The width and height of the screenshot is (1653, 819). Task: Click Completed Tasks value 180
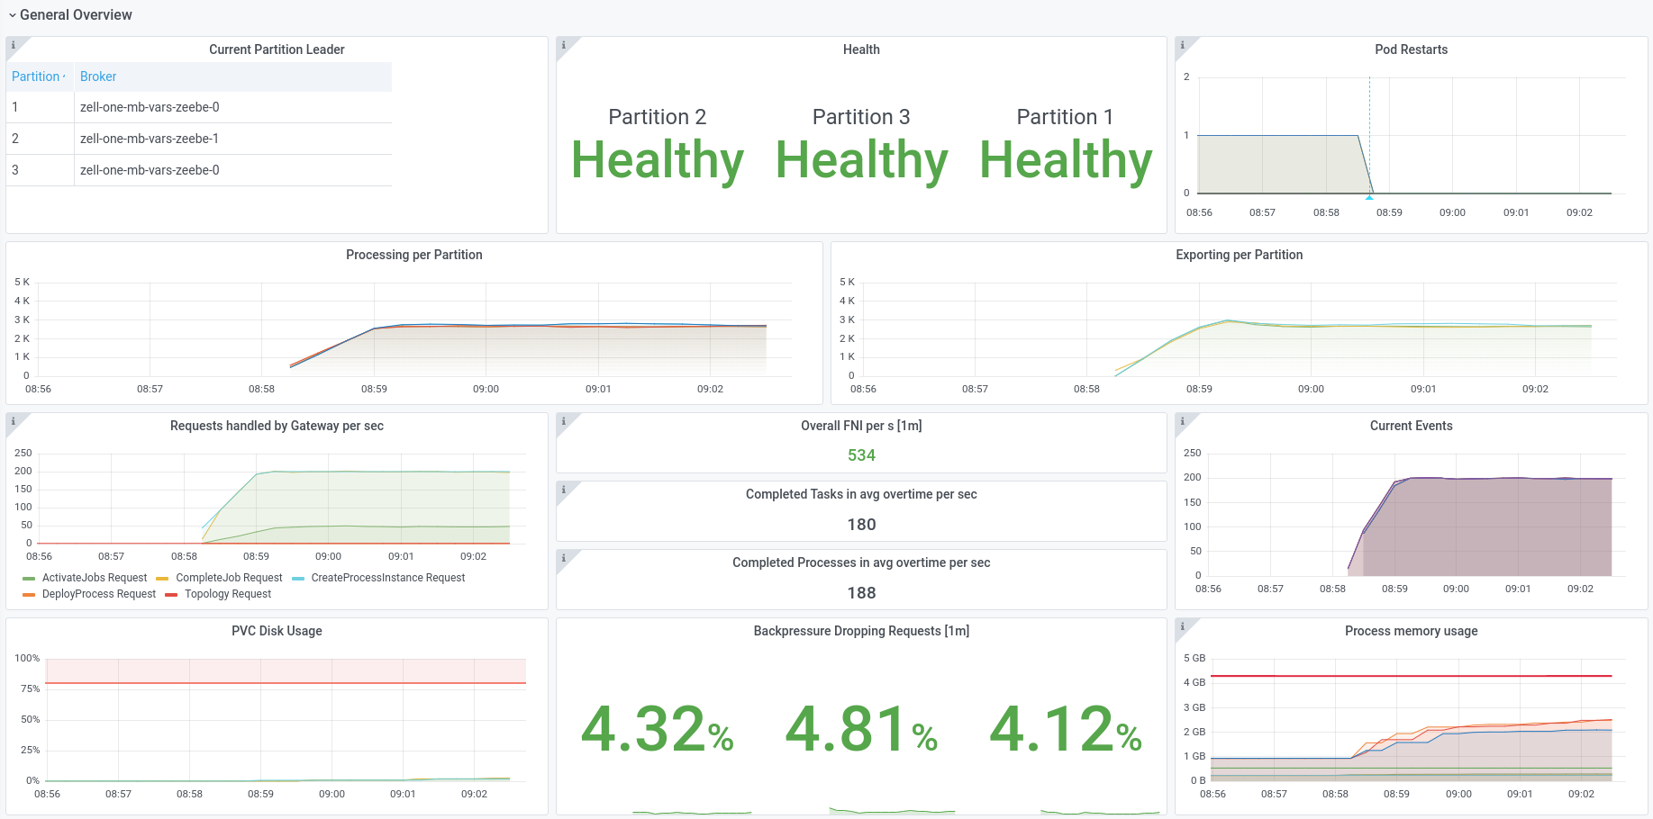pos(861,525)
